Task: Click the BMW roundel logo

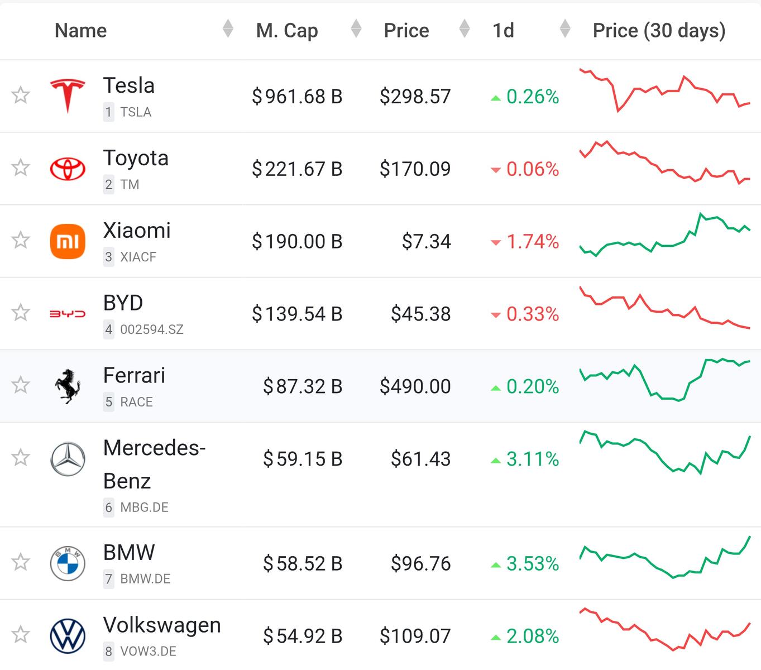Action: [68, 563]
